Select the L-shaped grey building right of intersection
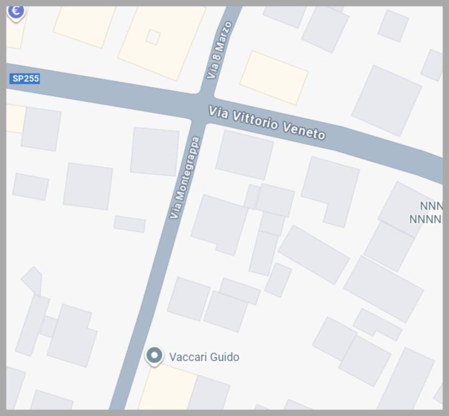This screenshot has height=416, width=449. click(330, 192)
